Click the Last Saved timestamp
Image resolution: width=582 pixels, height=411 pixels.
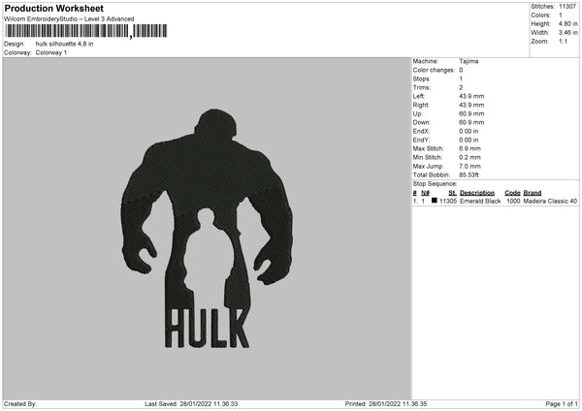(191, 403)
